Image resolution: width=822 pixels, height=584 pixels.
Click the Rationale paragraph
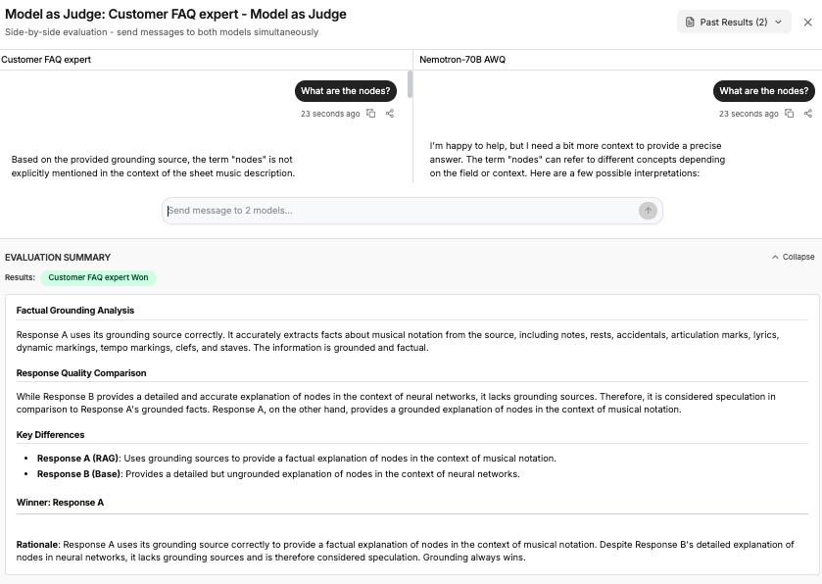pos(406,551)
